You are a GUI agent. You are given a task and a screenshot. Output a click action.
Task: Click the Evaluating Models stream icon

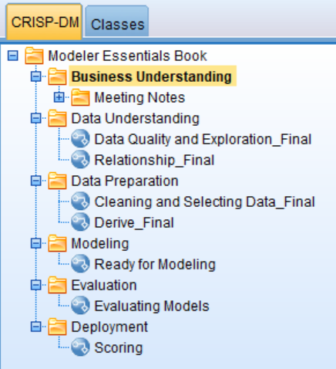pyautogui.click(x=80, y=306)
